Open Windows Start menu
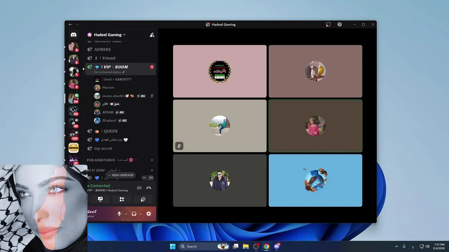449x252 pixels. coord(173,246)
